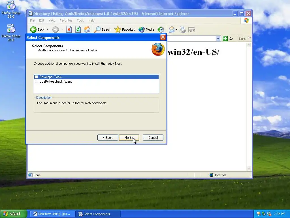Click the third system tray icon
290x218 pixels.
[269, 214]
